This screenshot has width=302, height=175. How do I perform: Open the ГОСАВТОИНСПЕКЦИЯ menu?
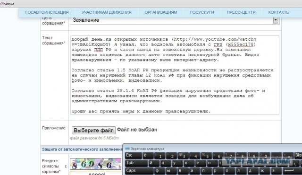coord(47,12)
